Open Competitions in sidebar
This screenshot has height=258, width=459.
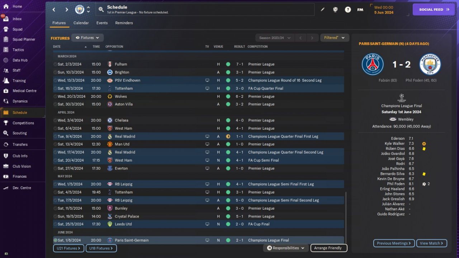point(23,123)
